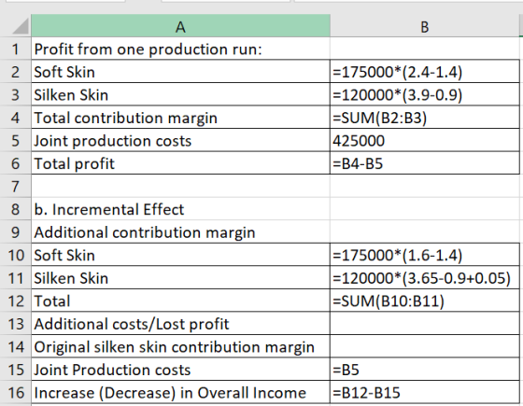
Task: Click cell 'Profit from one production run:'
Action: [x=180, y=49]
